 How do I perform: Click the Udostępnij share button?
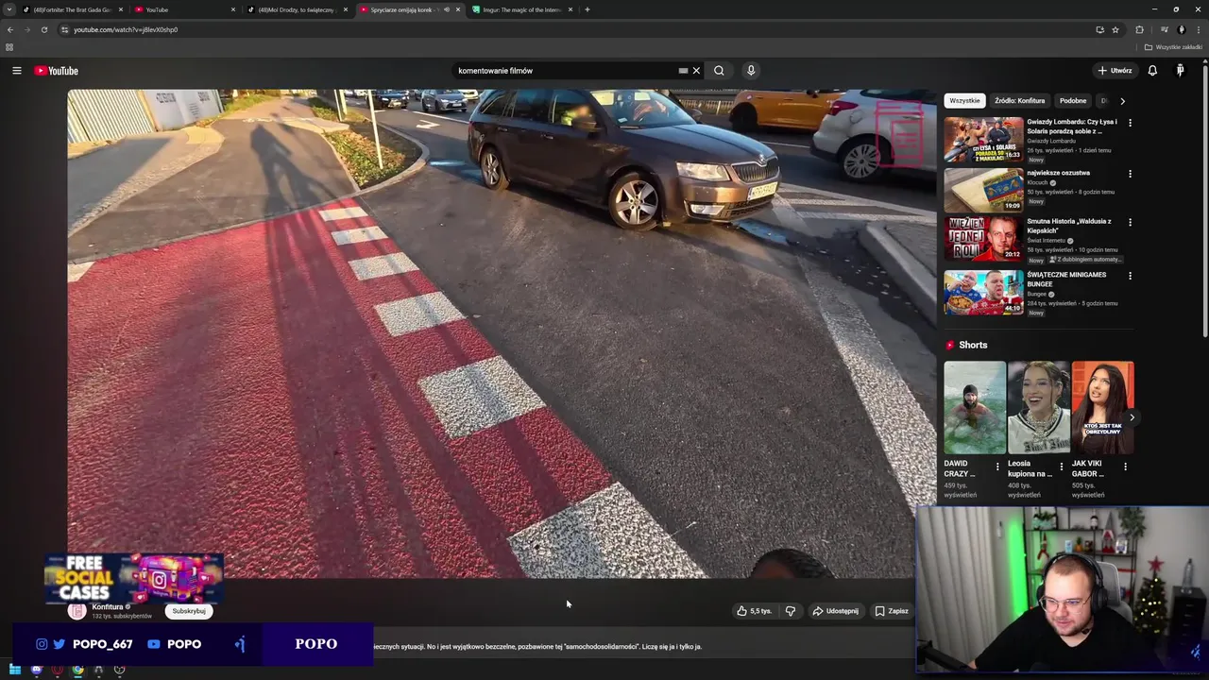point(836,611)
